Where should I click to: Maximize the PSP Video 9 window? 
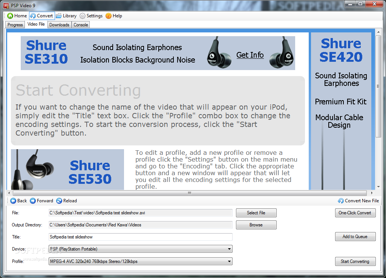coord(360,4)
